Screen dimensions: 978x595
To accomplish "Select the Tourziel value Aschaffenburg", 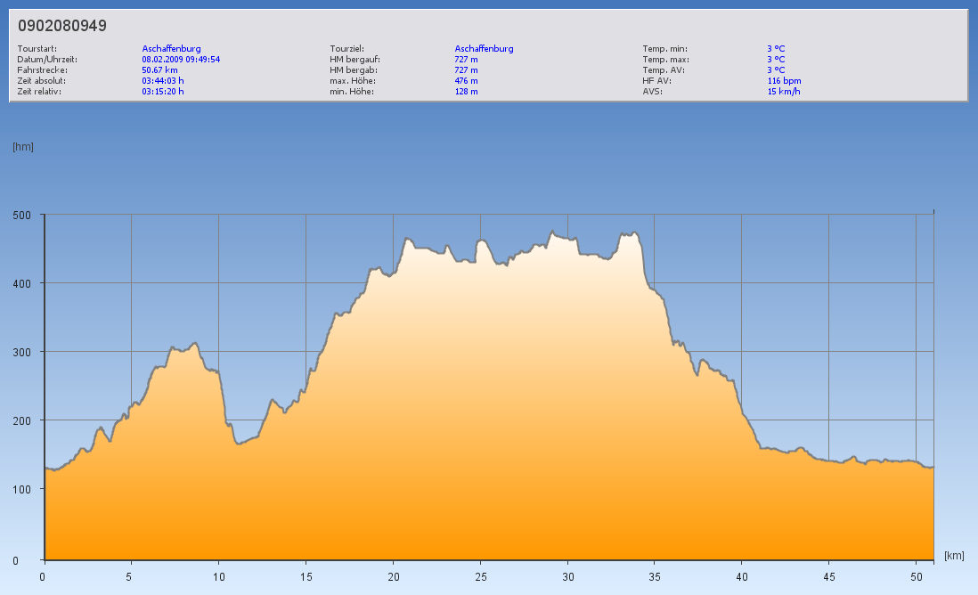I will pos(484,49).
